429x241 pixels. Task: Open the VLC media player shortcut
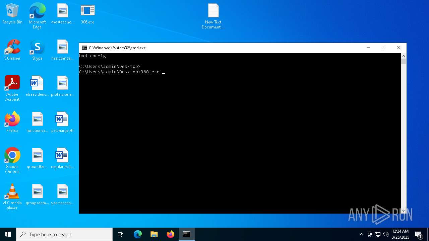pos(12,197)
